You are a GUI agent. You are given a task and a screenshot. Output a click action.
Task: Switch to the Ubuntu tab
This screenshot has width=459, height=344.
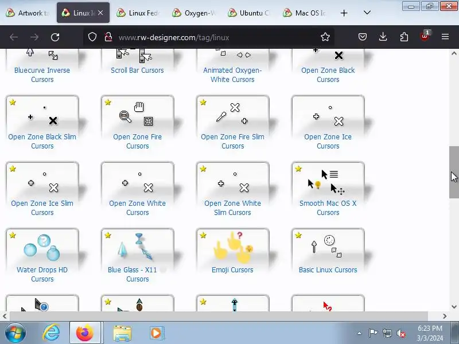tap(250, 13)
